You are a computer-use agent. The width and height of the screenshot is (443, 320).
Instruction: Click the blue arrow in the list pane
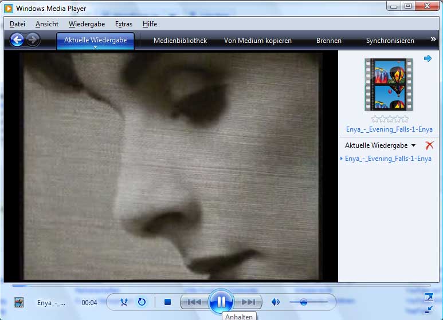pyautogui.click(x=428, y=58)
